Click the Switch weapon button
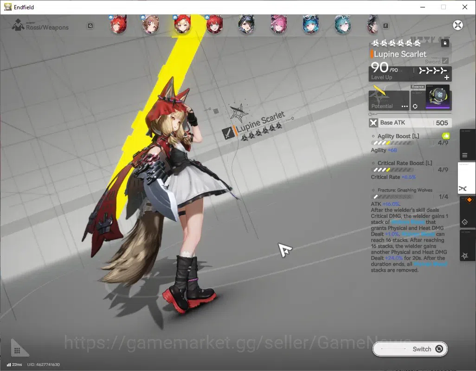Viewport: 476px width, 371px height. (x=410, y=349)
